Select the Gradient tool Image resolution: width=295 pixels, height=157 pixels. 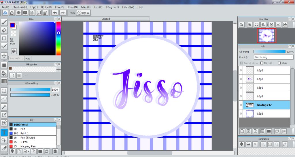tap(4, 81)
